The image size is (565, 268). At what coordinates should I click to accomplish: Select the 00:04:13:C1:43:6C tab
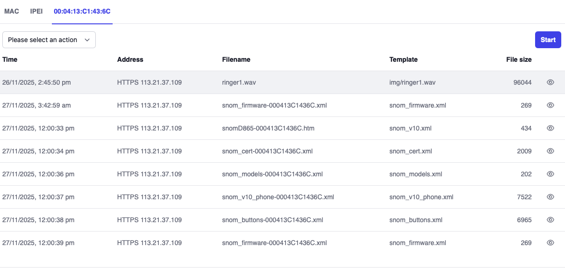click(x=82, y=11)
